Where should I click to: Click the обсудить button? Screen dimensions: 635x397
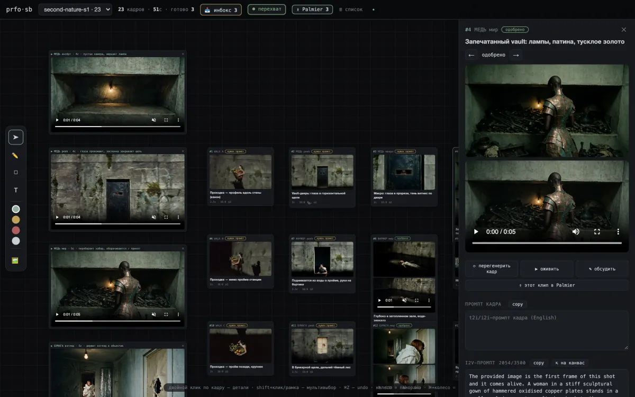click(602, 269)
